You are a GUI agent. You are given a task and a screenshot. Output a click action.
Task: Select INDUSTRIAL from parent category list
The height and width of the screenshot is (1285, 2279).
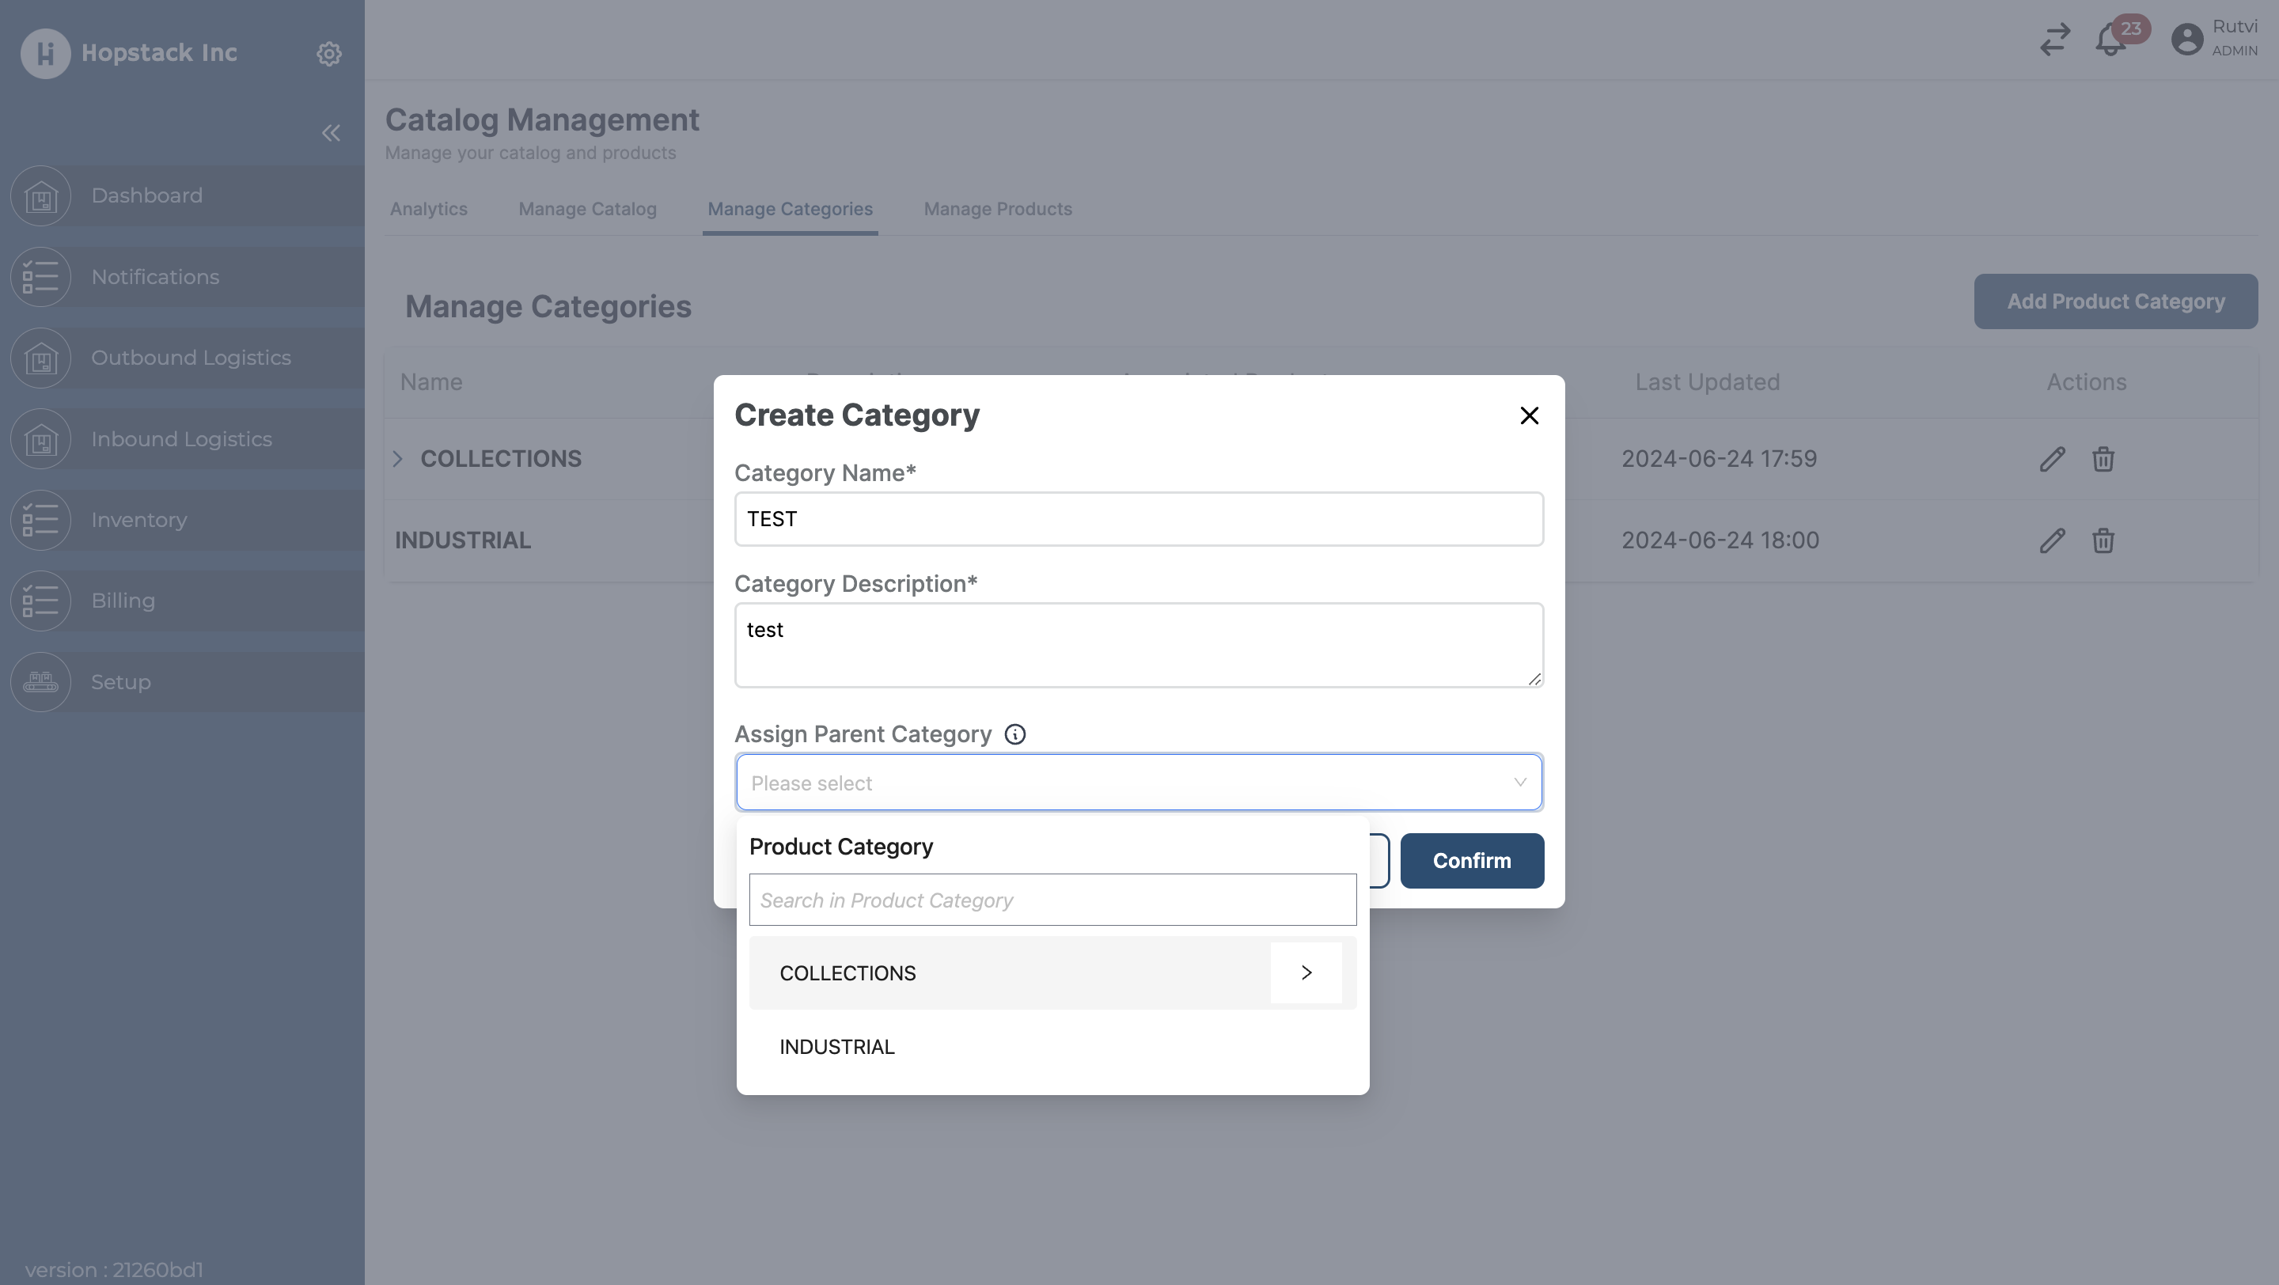[837, 1047]
